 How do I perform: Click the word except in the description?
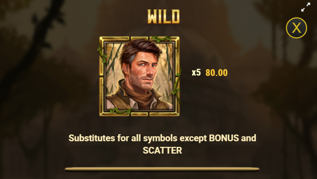click(193, 139)
